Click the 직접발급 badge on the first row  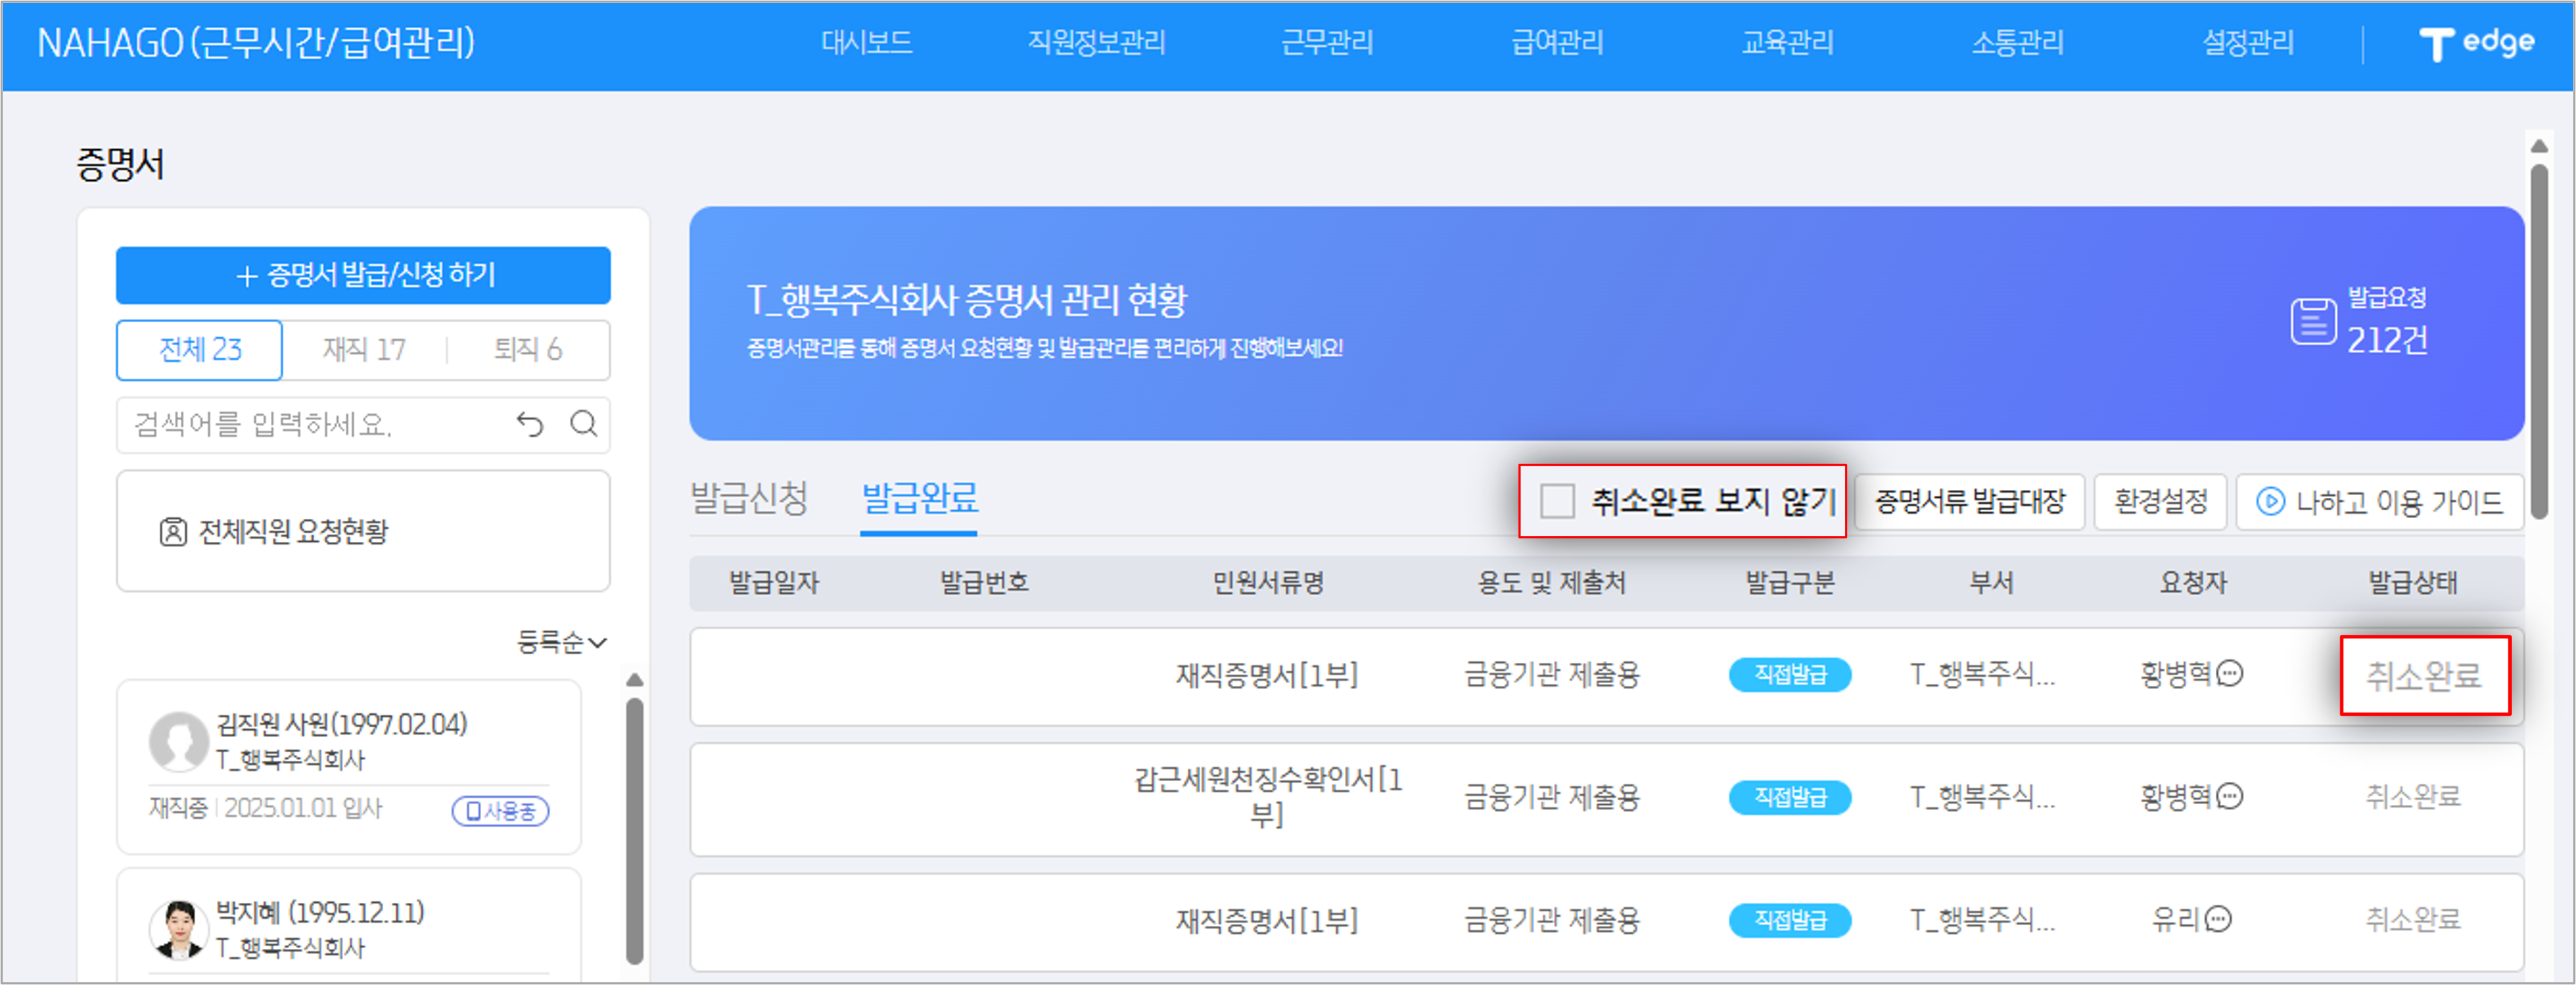1790,675
